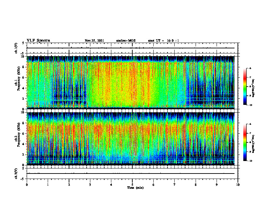Click the "-10" label on upper colorbar
Screen dimensions: 268x207
coord(250,105)
